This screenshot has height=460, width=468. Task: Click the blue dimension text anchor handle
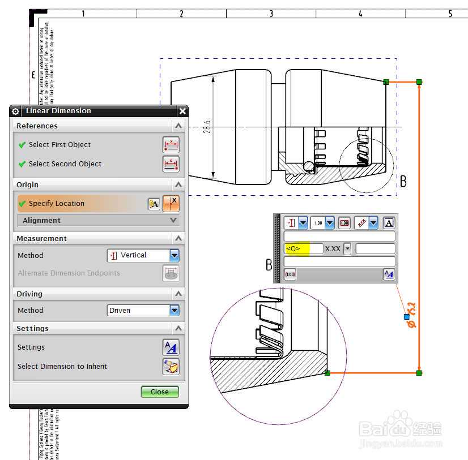click(406, 317)
